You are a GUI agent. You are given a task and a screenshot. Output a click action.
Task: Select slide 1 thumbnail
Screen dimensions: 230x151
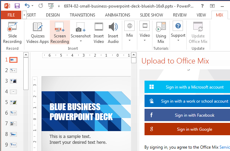click(x=13, y=60)
